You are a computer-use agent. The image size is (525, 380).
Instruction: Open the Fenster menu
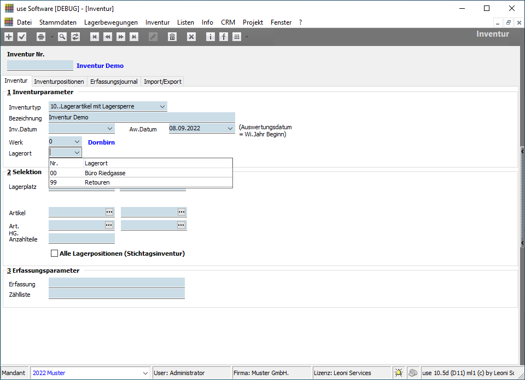point(281,22)
